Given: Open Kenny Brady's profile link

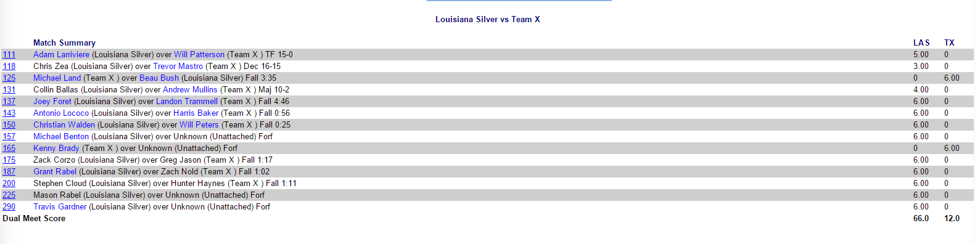Looking at the screenshot, I should pyautogui.click(x=56, y=148).
